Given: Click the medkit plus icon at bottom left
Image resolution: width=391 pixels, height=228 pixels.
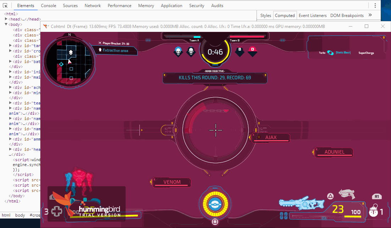Looking at the screenshot, I should (56, 212).
